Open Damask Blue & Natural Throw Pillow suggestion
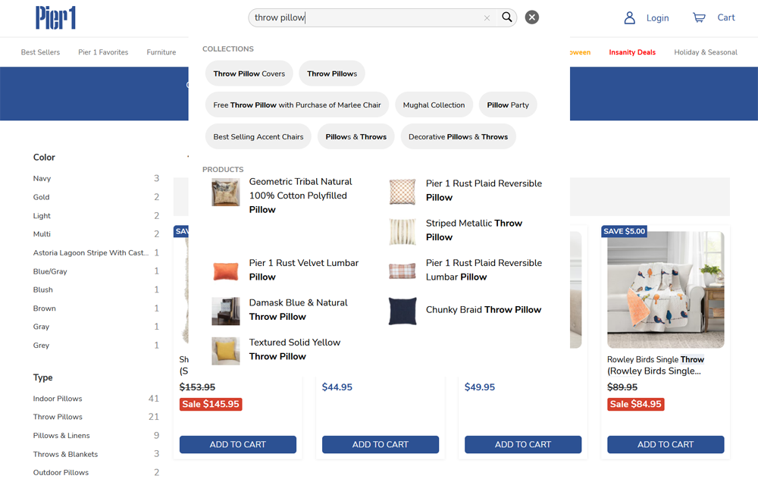The image size is (758, 482). (298, 309)
